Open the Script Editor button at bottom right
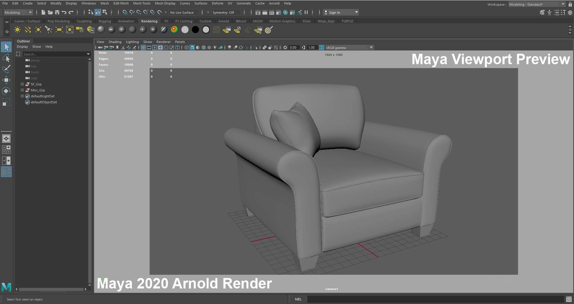Screen dimensions: 574x304 [569, 299]
